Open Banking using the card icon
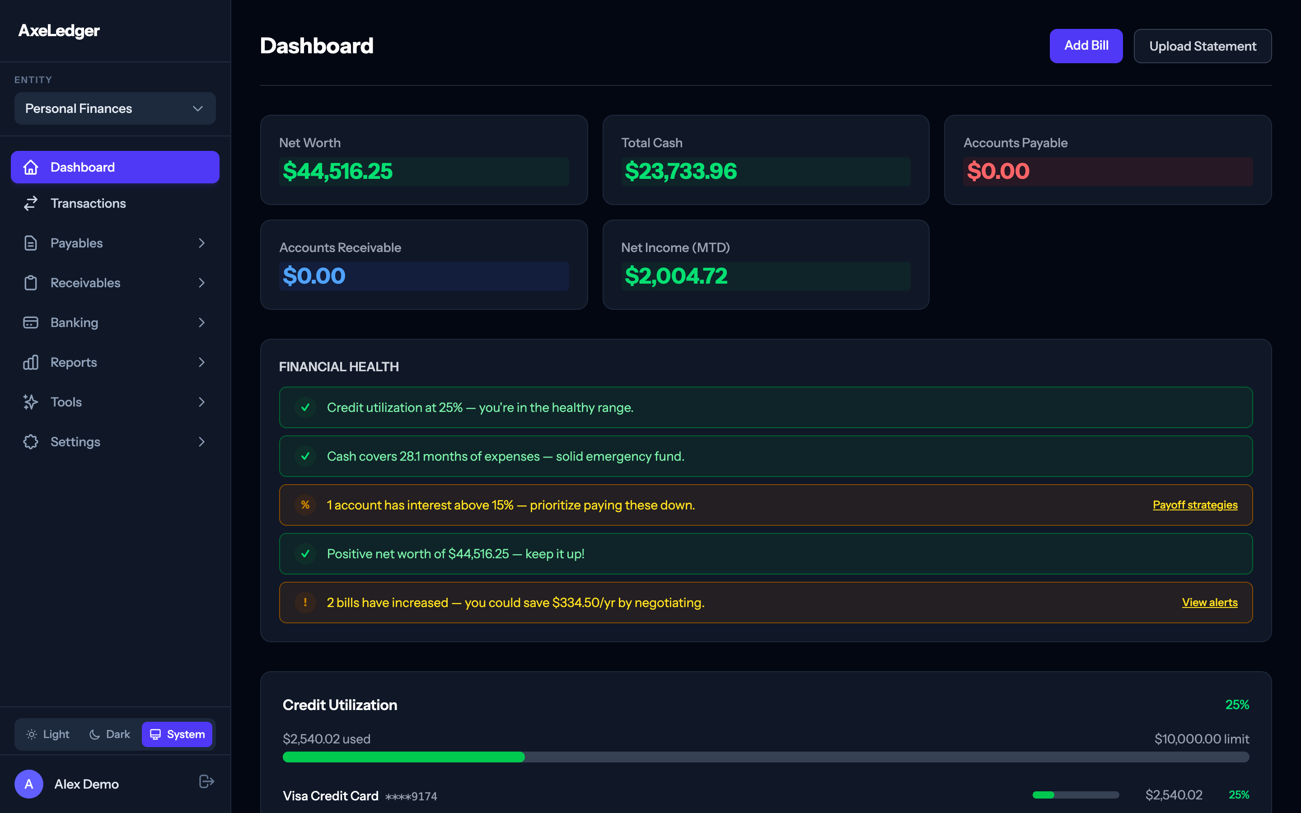Screen dimensions: 1301x813 point(31,322)
